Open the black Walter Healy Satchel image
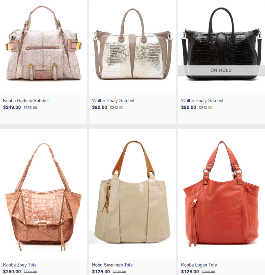The height and width of the screenshot is (275, 265). point(221,43)
